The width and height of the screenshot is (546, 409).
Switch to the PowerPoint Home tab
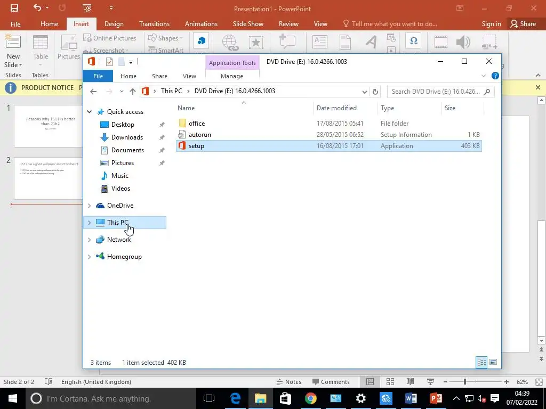pos(49,24)
